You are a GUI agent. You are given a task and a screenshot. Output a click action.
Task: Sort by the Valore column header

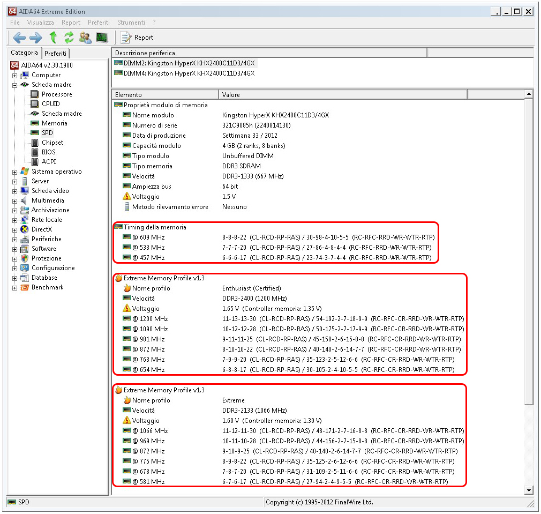343,94
